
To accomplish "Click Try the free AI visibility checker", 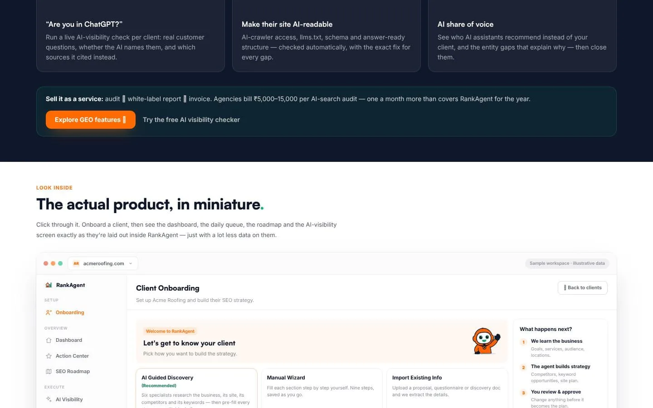I will click(191, 120).
